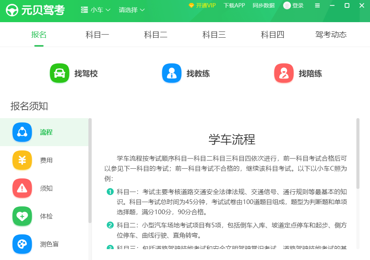370x260 pixels.
Task: Click the 元贝驾考 steering wheel logo
Action: point(12,10)
